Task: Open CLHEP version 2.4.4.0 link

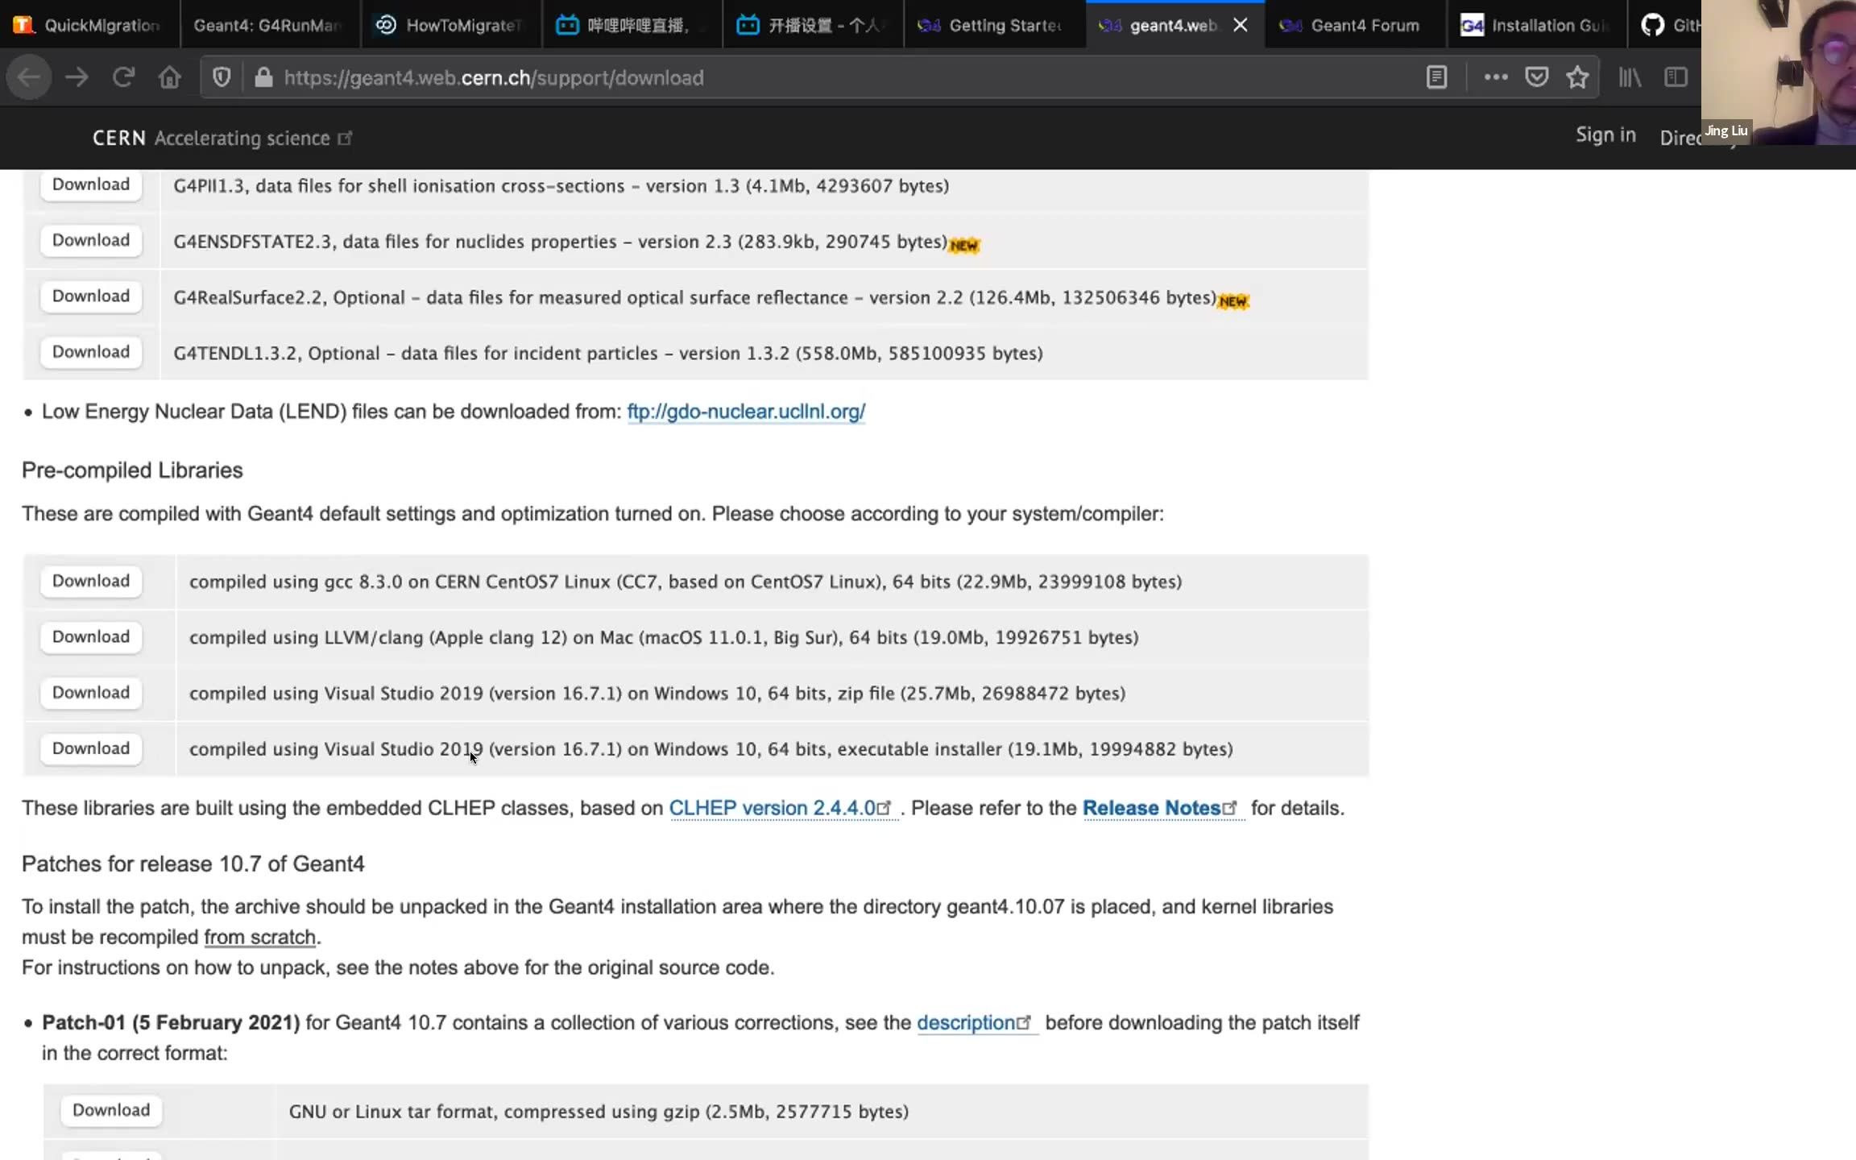Action: pyautogui.click(x=772, y=808)
